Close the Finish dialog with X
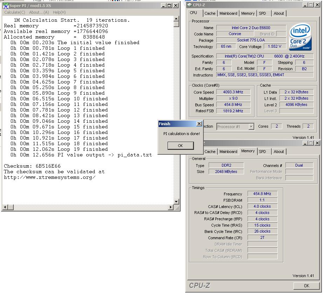 click(x=199, y=123)
